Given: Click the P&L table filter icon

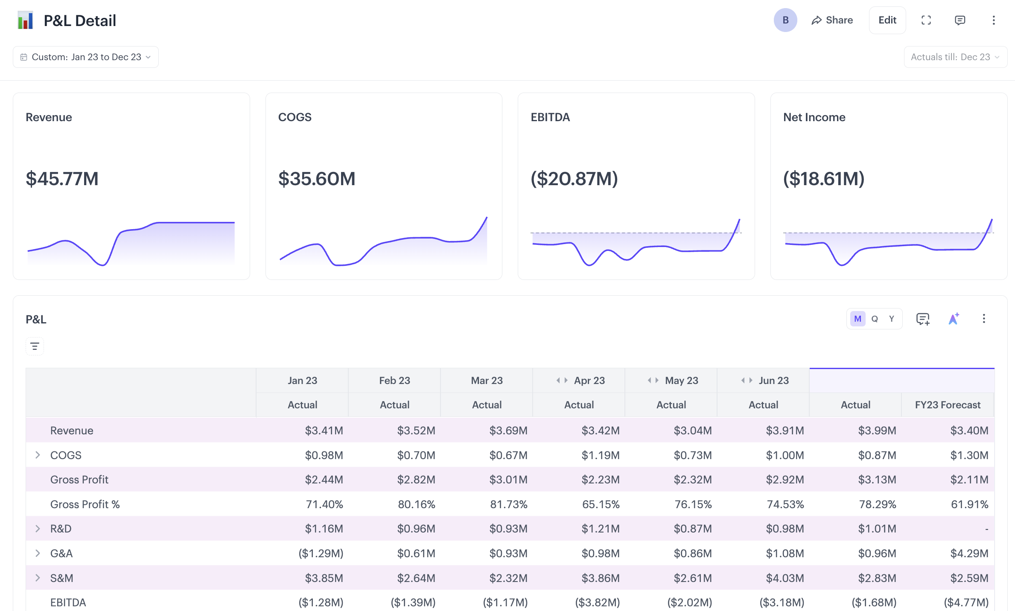Looking at the screenshot, I should (35, 346).
